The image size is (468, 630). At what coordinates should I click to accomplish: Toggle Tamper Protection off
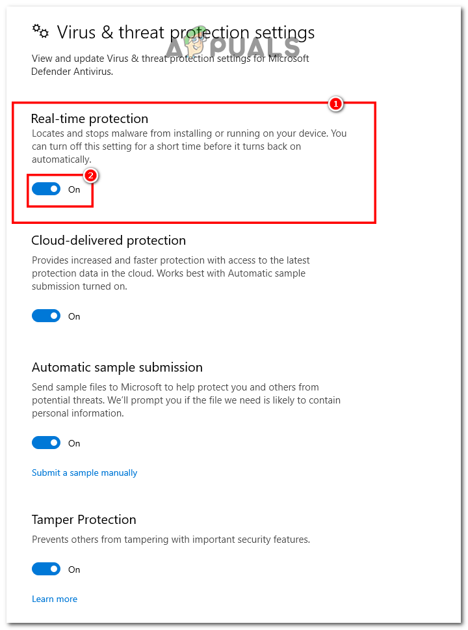pos(46,568)
